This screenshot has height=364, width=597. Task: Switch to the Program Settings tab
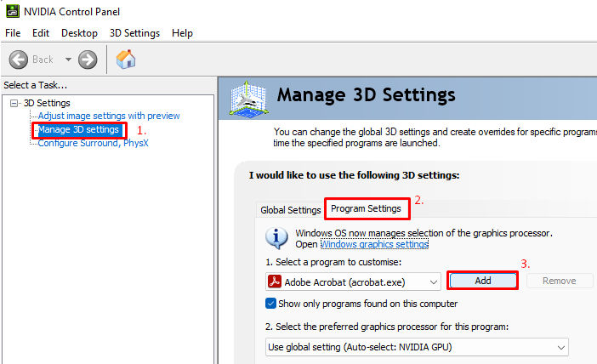click(x=366, y=208)
